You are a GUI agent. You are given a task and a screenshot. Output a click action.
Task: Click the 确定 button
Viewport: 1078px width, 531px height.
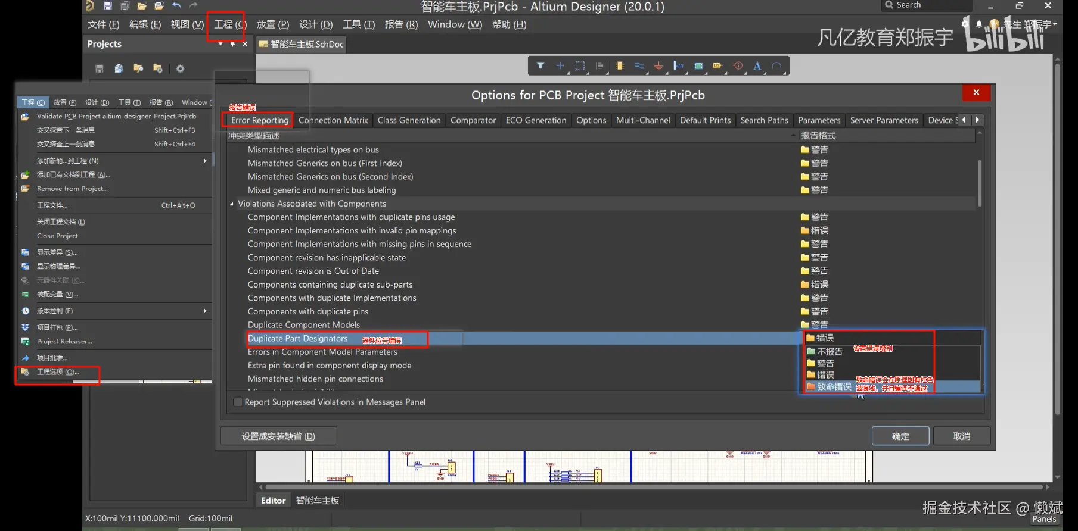[900, 436]
